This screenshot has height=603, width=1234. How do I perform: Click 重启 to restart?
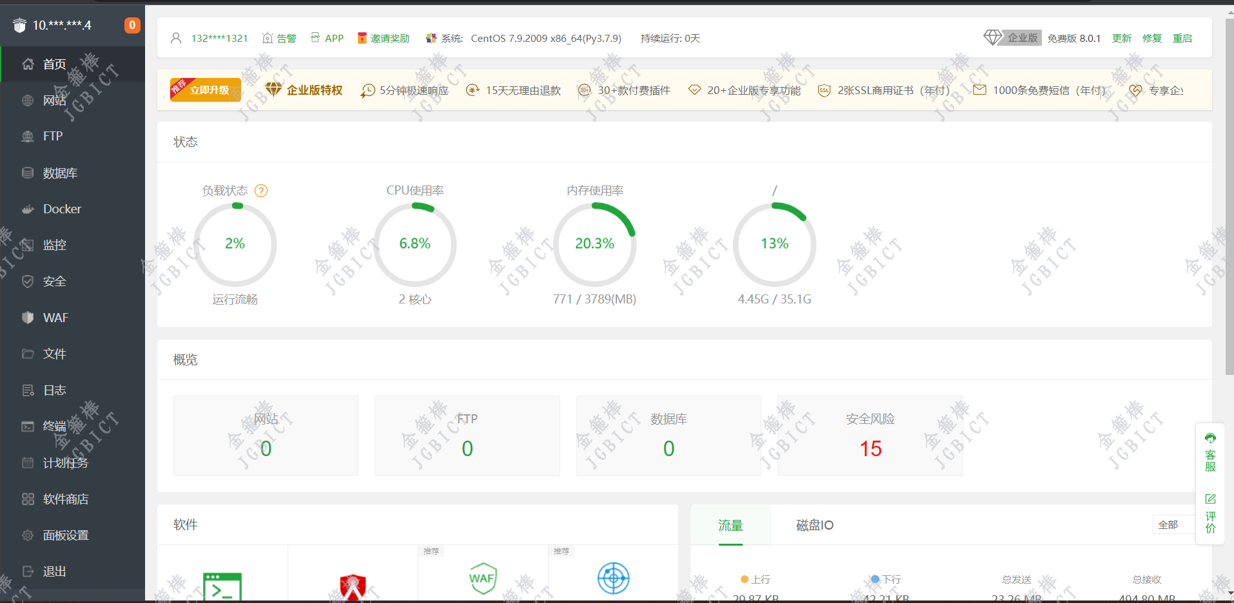[1182, 38]
